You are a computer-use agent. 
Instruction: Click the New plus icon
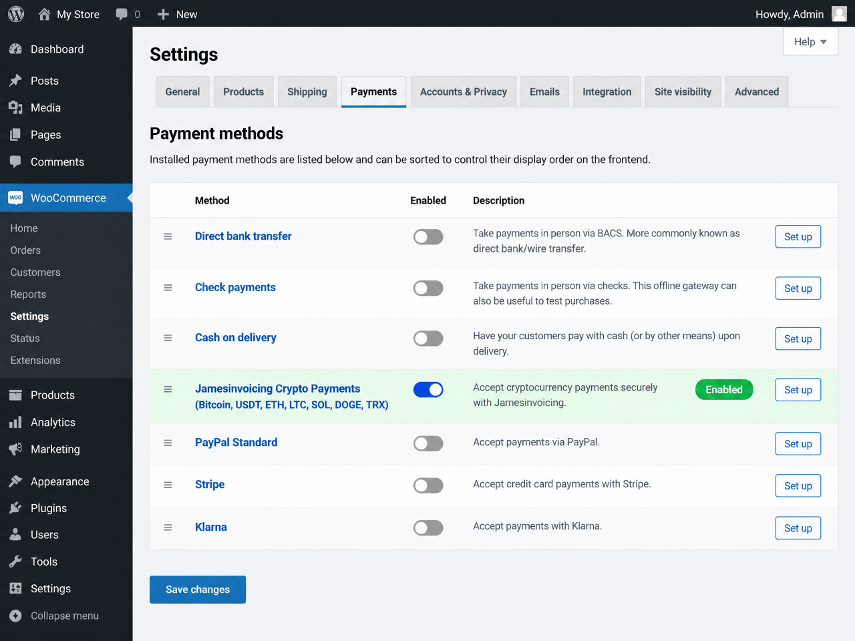(163, 14)
